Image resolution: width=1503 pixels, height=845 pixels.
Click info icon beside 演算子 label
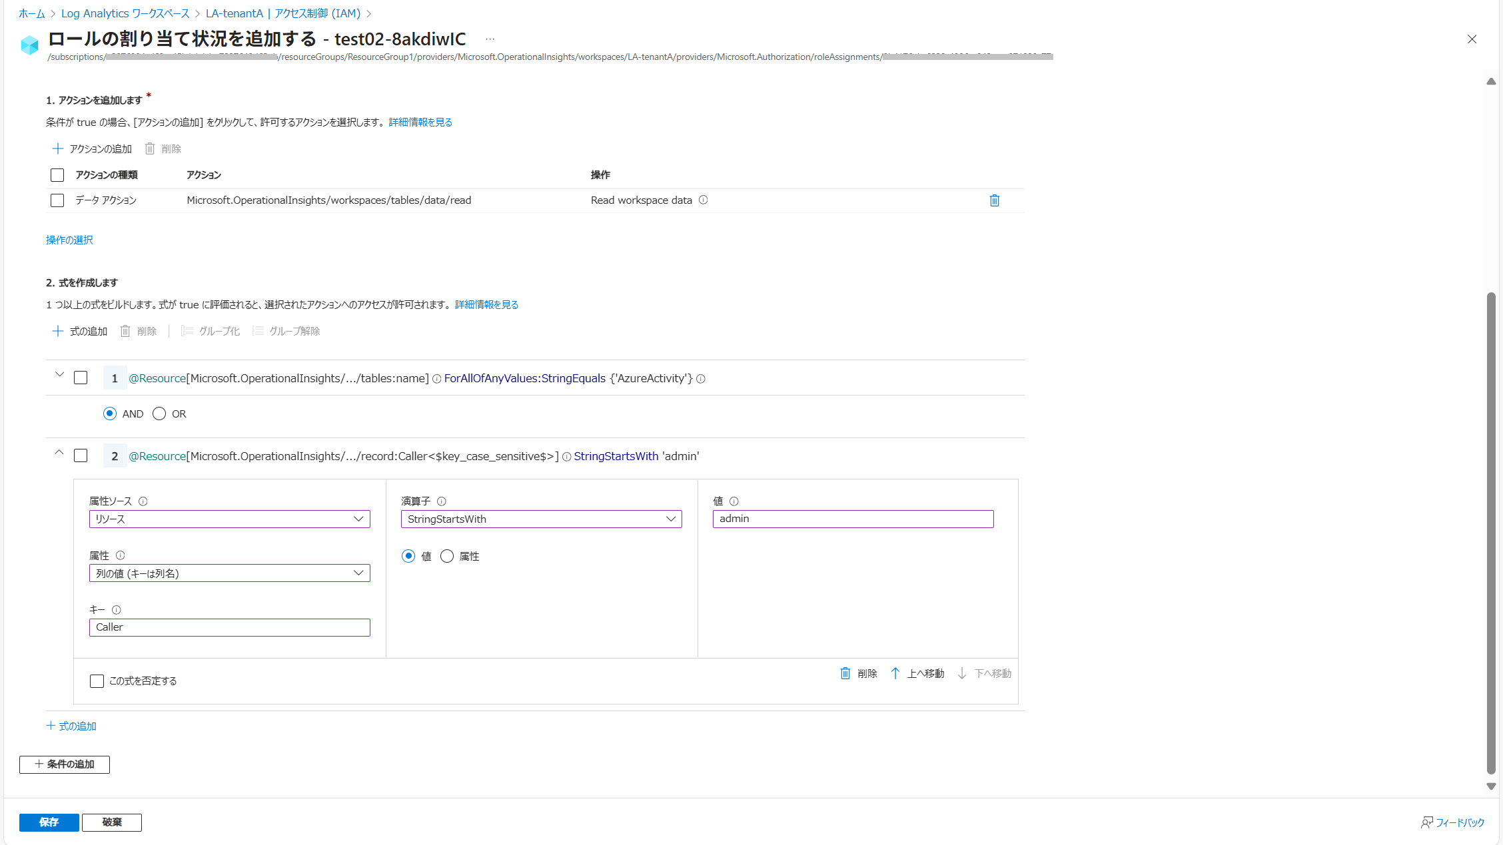tap(441, 501)
